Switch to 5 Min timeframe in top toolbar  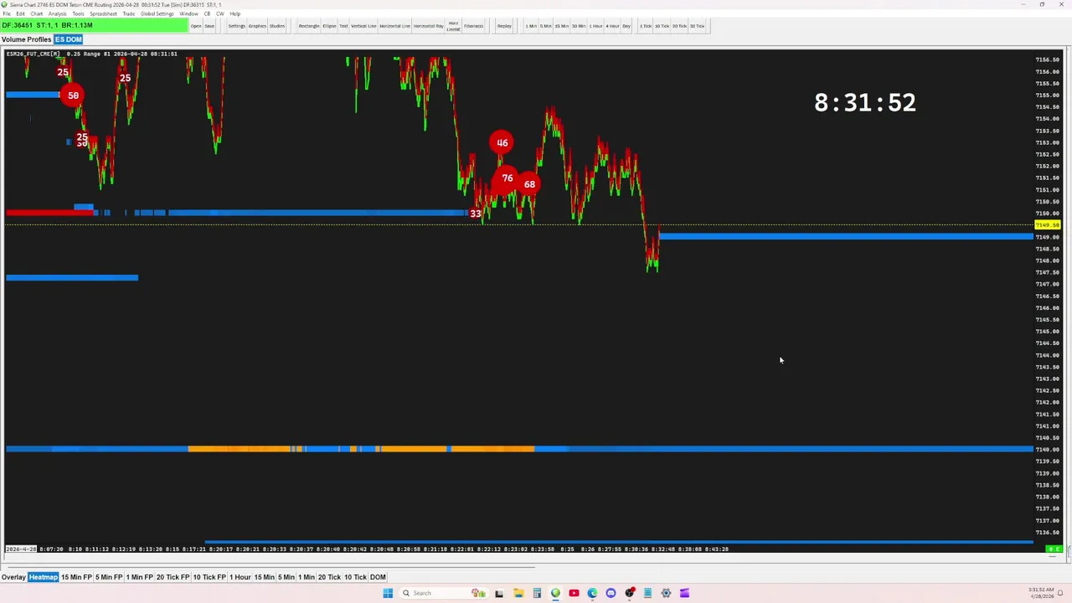tap(546, 26)
